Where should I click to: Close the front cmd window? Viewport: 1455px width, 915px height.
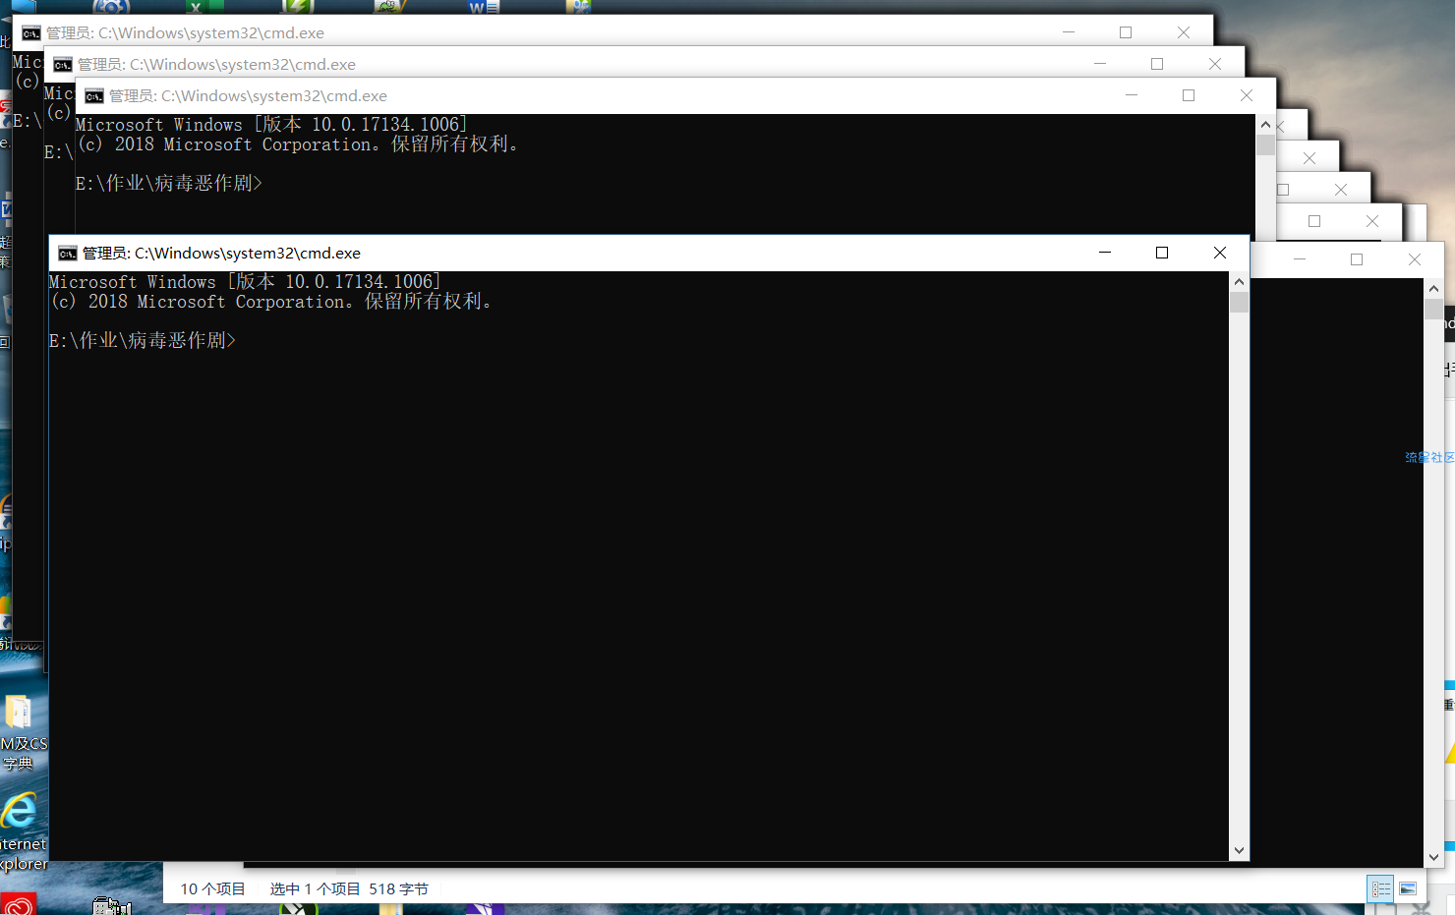click(1220, 253)
